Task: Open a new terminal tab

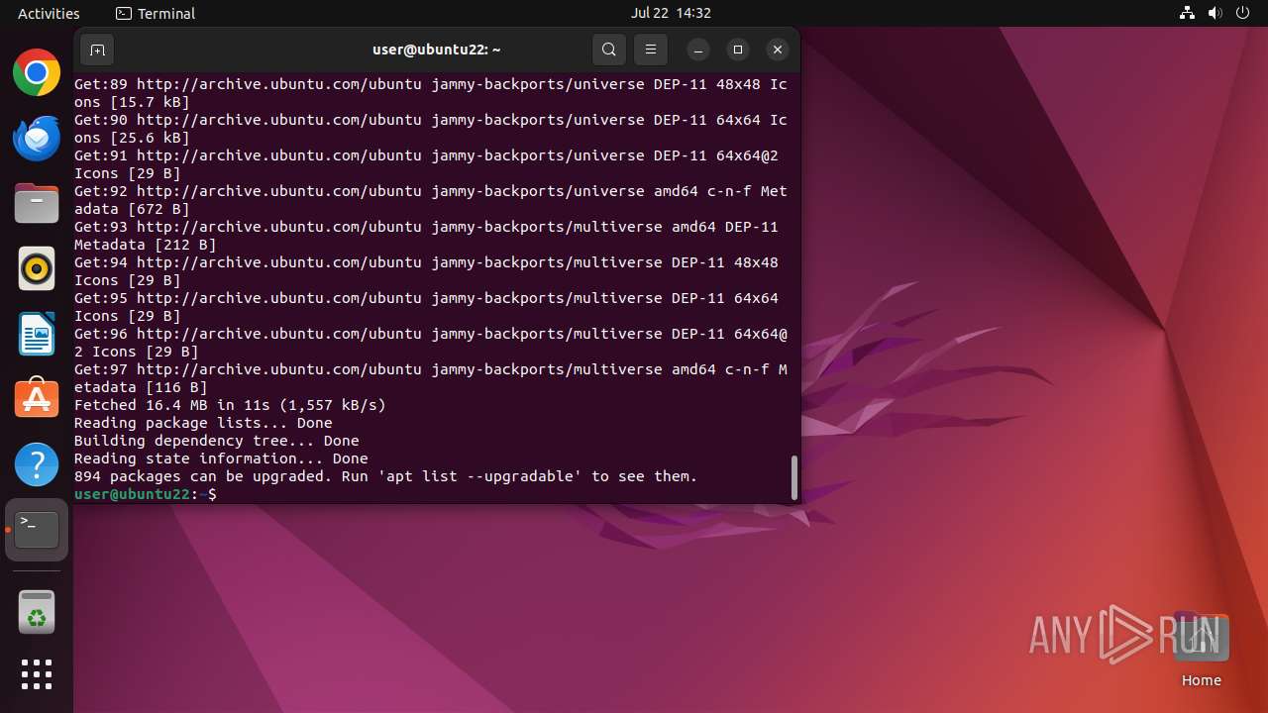Action: tap(97, 50)
